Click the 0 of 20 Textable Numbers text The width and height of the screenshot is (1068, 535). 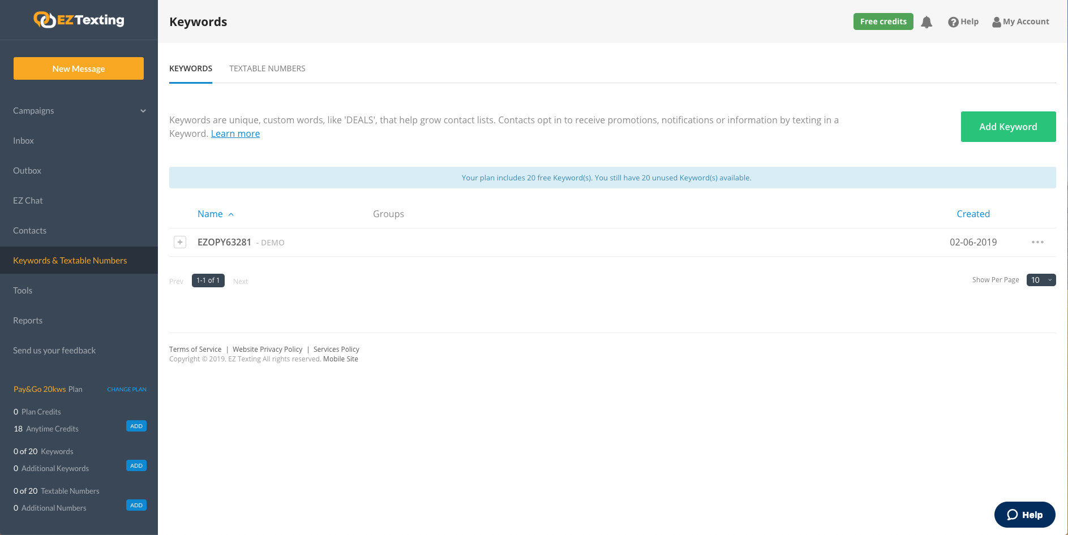point(57,491)
